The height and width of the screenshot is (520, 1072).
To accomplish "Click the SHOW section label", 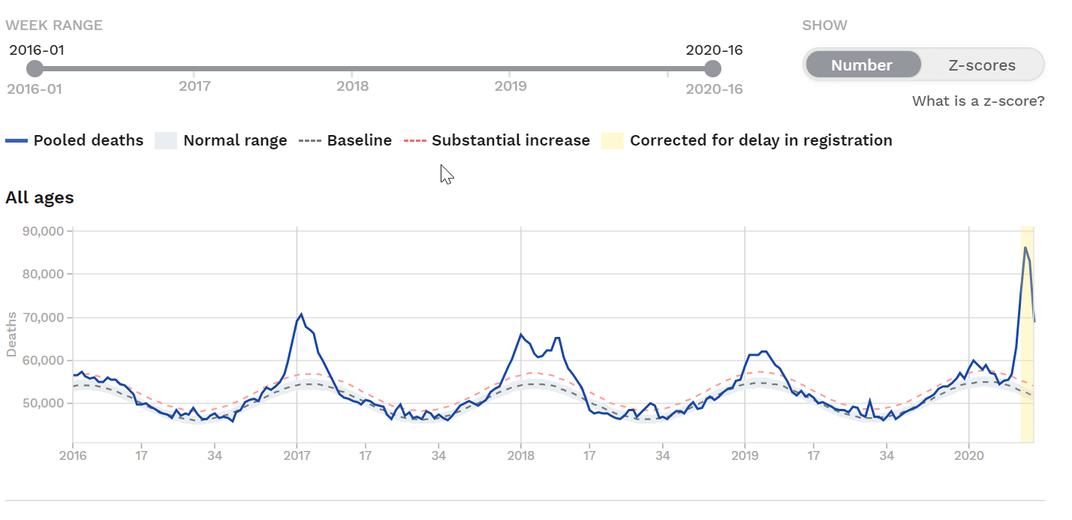I will pos(824,25).
